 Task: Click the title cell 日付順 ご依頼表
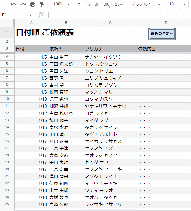pyautogui.click(x=45, y=33)
